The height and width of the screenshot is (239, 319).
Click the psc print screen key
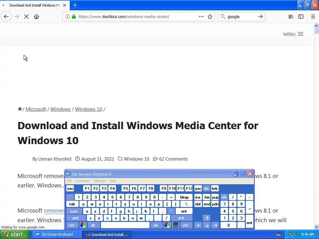point(198,189)
